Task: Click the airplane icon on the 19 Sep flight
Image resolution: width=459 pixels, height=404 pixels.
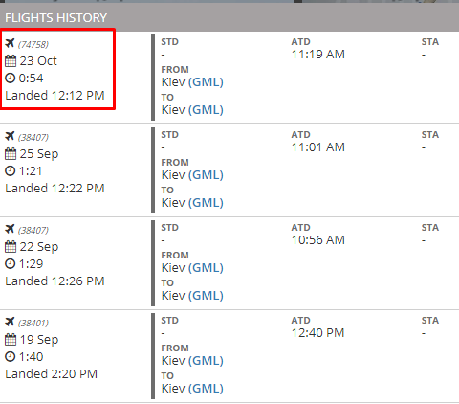Action: pos(10,322)
